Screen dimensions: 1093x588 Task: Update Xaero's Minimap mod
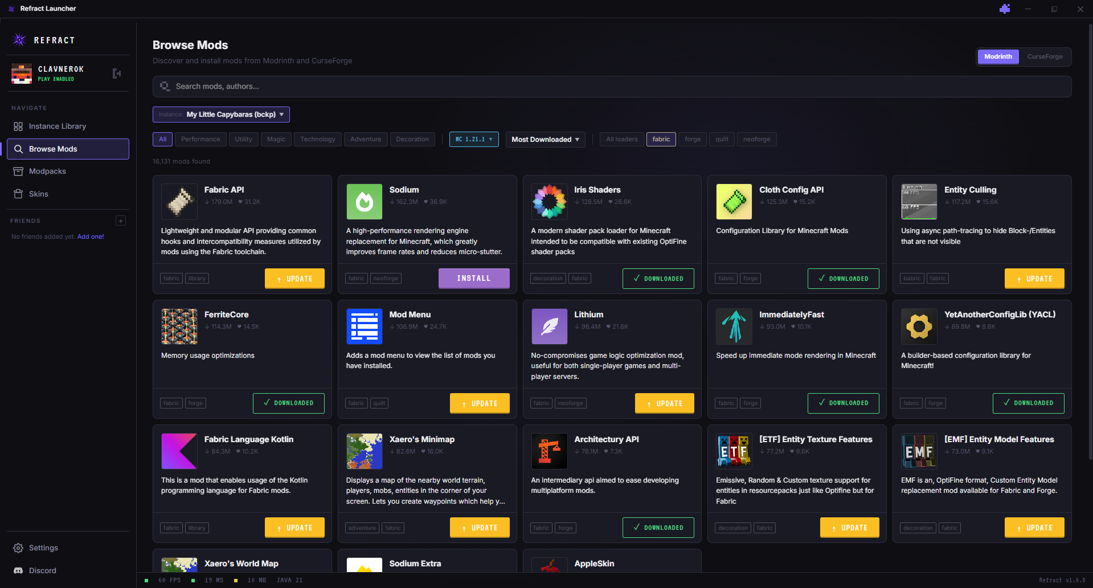tap(480, 528)
